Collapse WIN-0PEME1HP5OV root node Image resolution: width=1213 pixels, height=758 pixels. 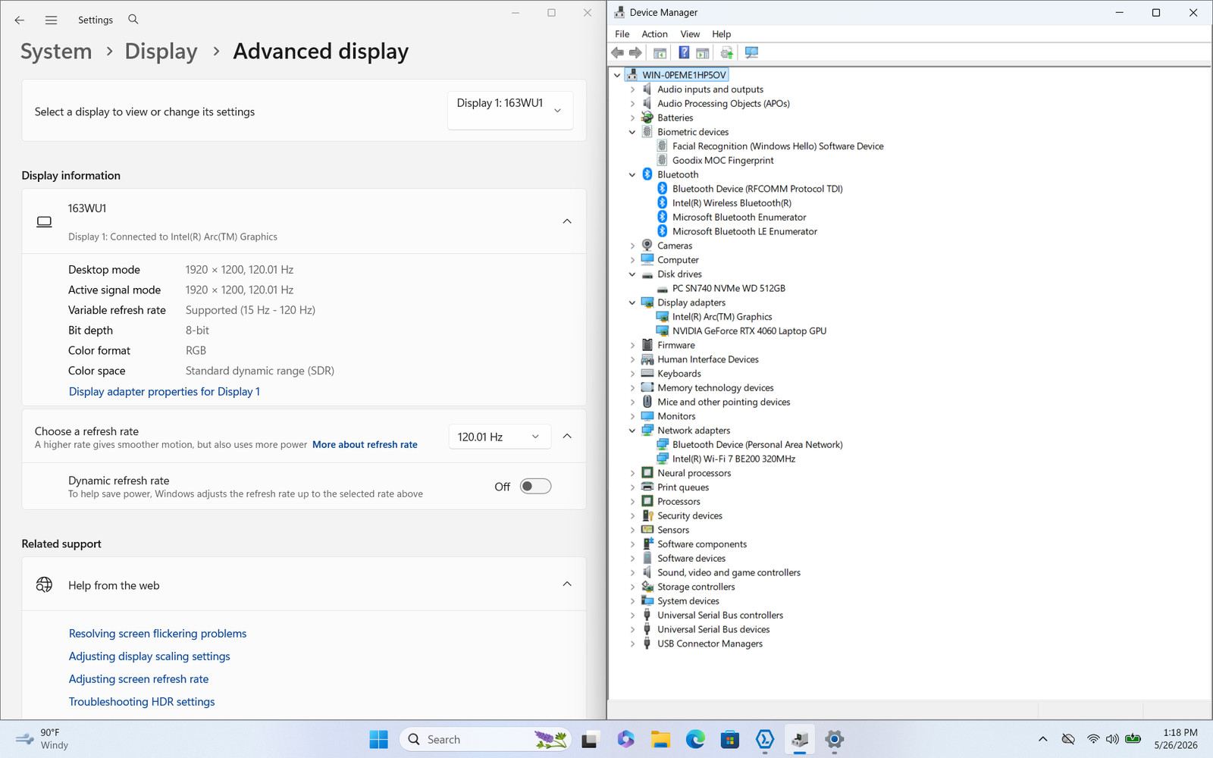click(617, 75)
